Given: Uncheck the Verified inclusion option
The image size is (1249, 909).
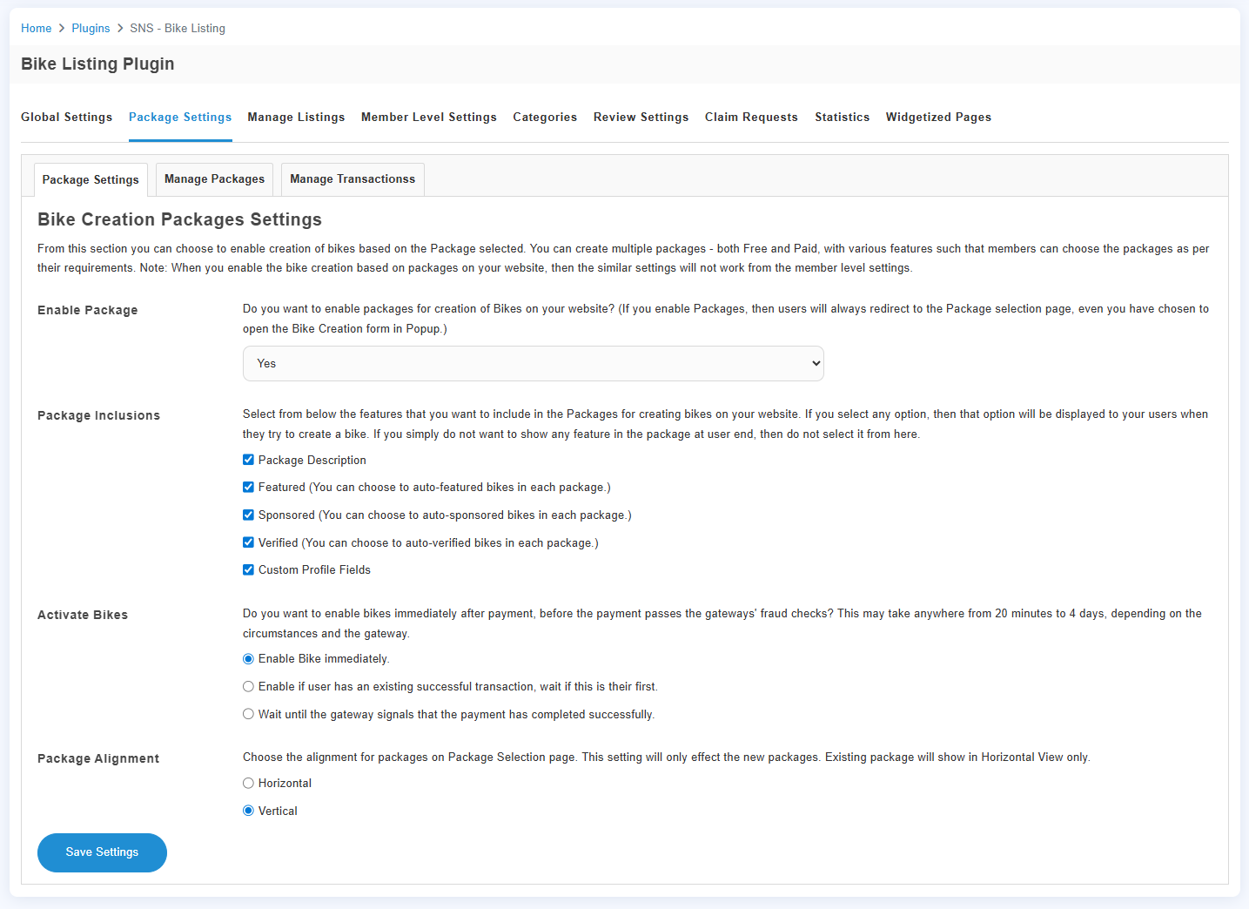Looking at the screenshot, I should tap(248, 542).
